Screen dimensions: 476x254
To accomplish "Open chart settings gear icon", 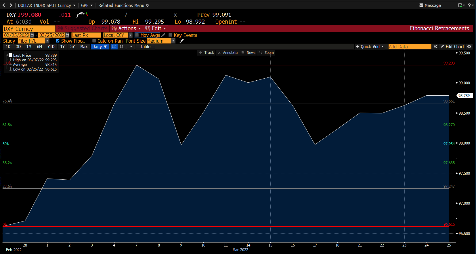I will [x=469, y=47].
